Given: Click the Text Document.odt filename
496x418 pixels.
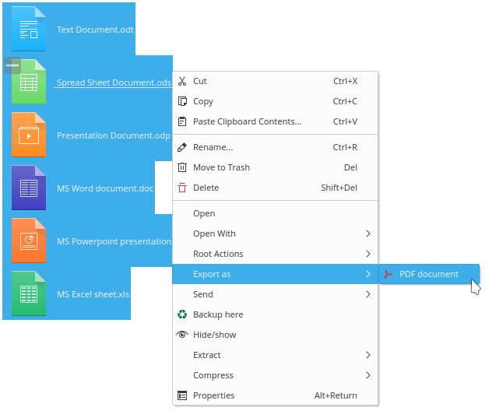Looking at the screenshot, I should click(x=95, y=30).
